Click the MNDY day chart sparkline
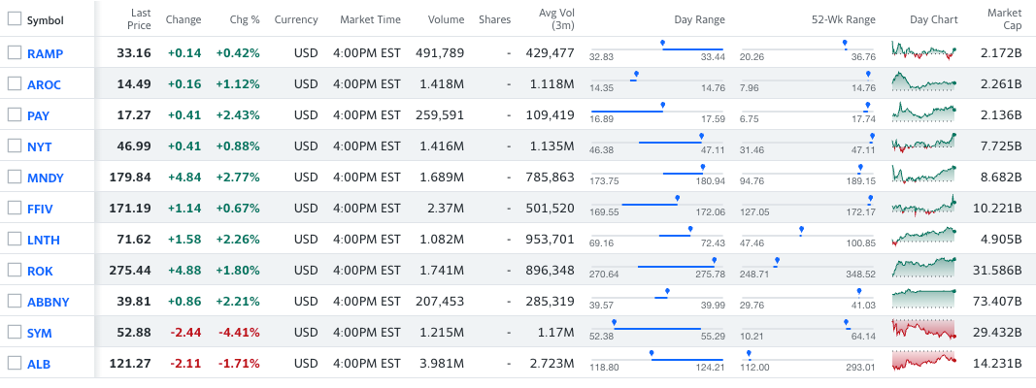Image resolution: width=1036 pixels, height=388 pixels. click(x=922, y=177)
